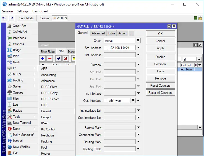The image size is (204, 156).
Task: Switch to the Extra tab
Action: point(111,33)
